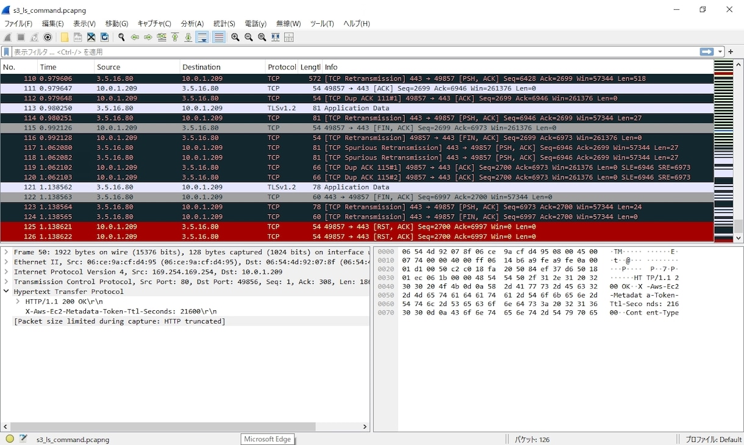Expand the Ethernet II details

6,262
